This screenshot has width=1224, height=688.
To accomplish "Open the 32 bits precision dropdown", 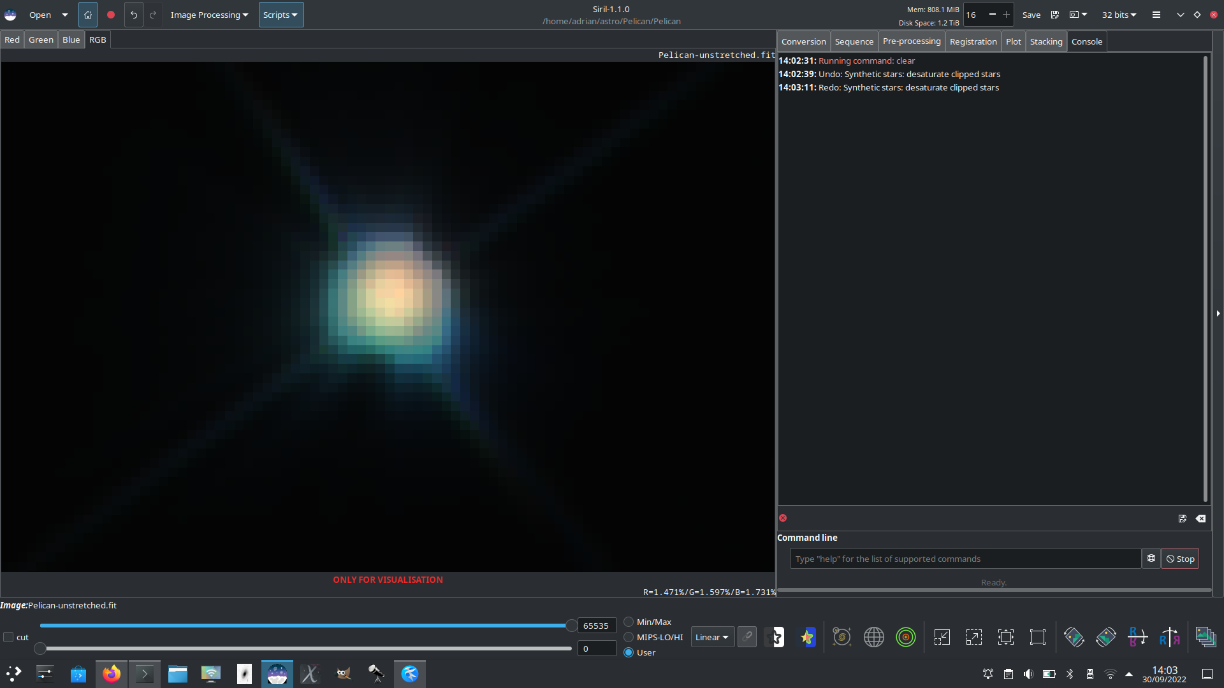I will click(1119, 15).
